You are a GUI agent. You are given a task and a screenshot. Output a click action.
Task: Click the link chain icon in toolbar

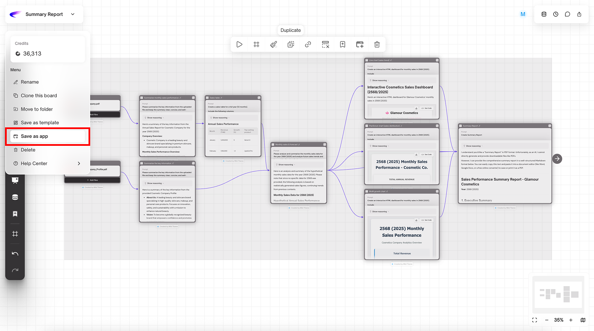click(x=308, y=44)
